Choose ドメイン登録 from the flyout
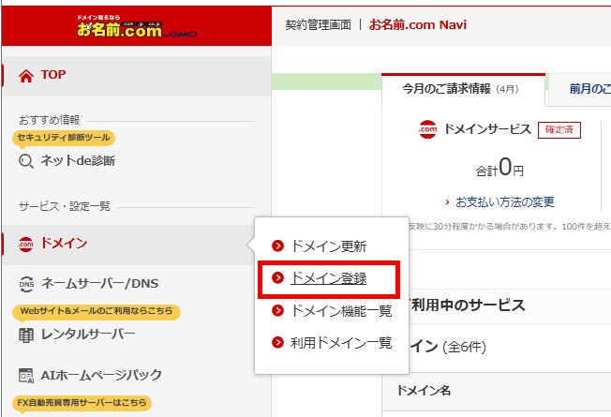This screenshot has width=611, height=417. 329,278
